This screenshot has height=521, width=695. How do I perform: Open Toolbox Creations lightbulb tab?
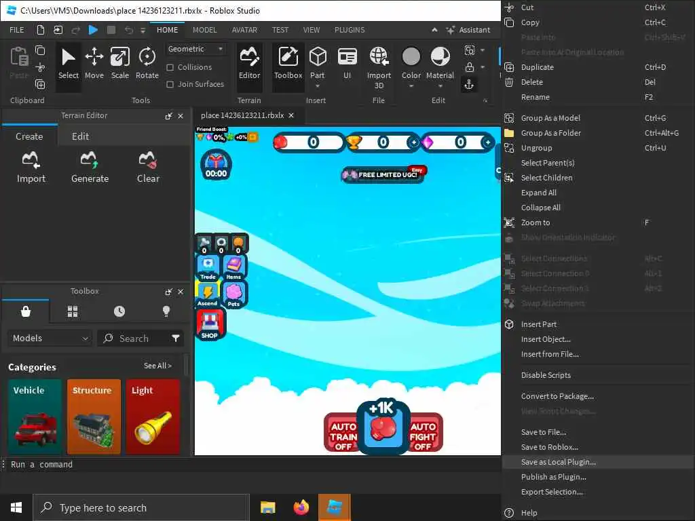[166, 311]
